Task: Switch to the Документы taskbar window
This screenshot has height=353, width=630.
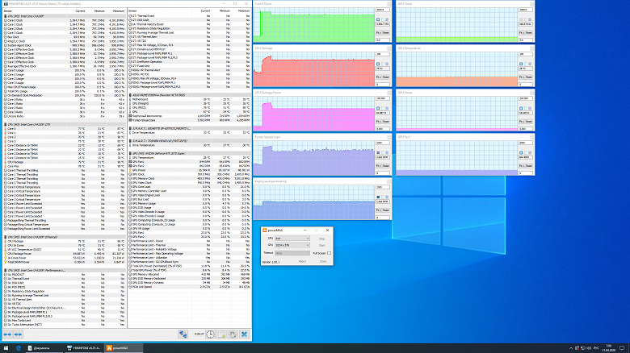Action: pos(44,348)
